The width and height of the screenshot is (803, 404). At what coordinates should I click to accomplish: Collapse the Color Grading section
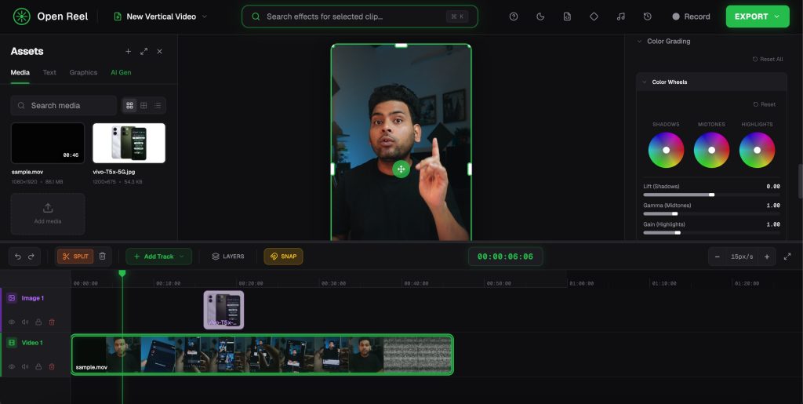pyautogui.click(x=639, y=41)
